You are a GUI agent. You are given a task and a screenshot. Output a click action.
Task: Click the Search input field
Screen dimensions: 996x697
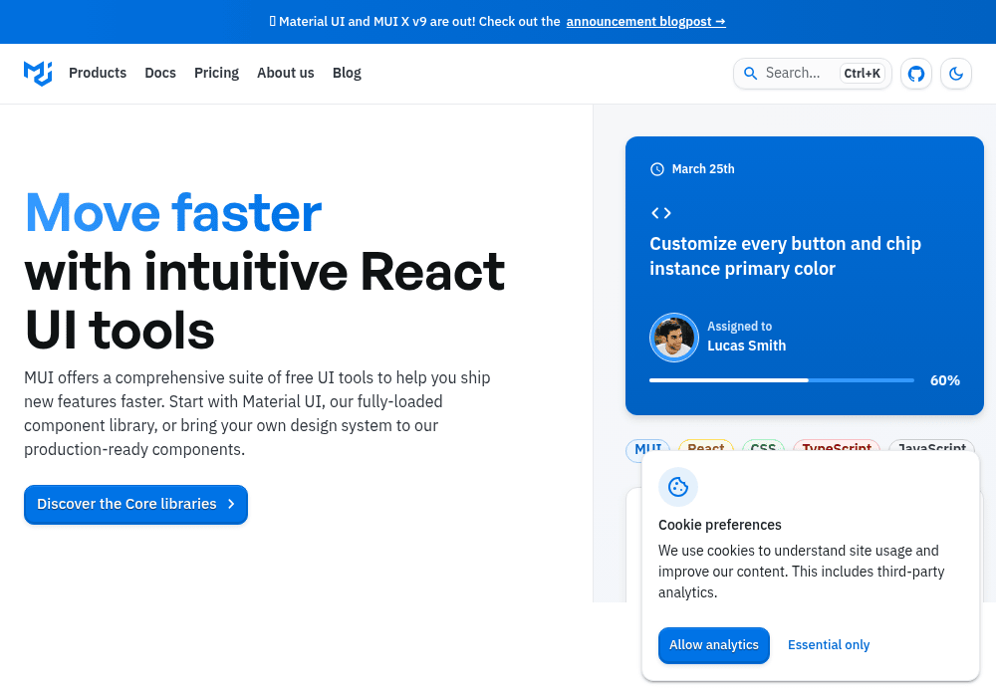813,74
